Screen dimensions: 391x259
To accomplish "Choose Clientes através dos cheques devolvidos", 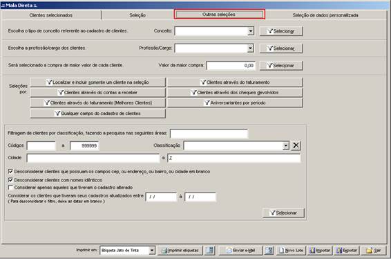I will point(235,93).
